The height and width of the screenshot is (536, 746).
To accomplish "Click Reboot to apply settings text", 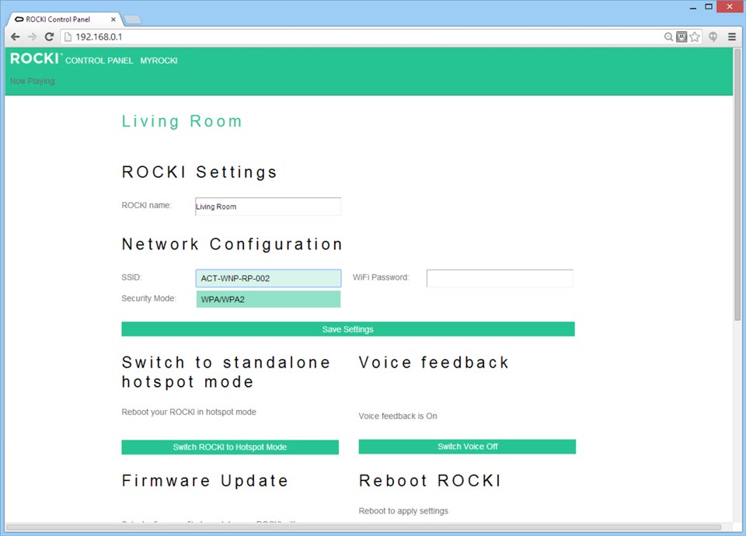I will coord(403,511).
